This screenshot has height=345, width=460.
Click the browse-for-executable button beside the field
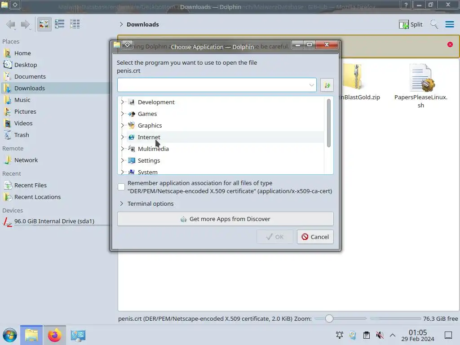327,85
